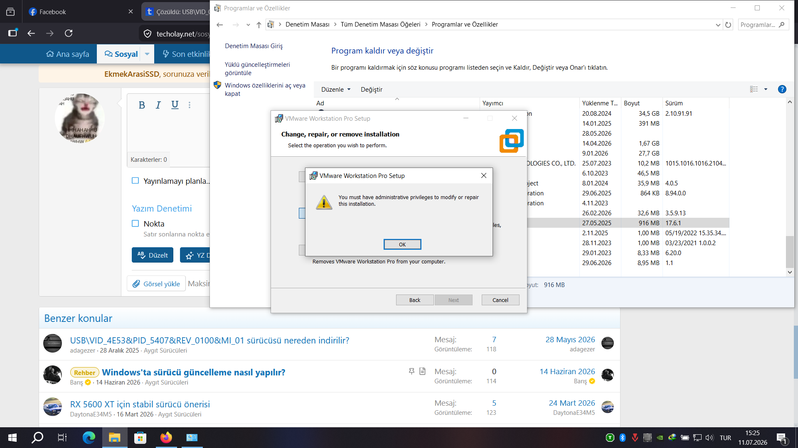The width and height of the screenshot is (798, 448).
Task: Click Back in the VMware Setup wizard
Action: pyautogui.click(x=414, y=300)
